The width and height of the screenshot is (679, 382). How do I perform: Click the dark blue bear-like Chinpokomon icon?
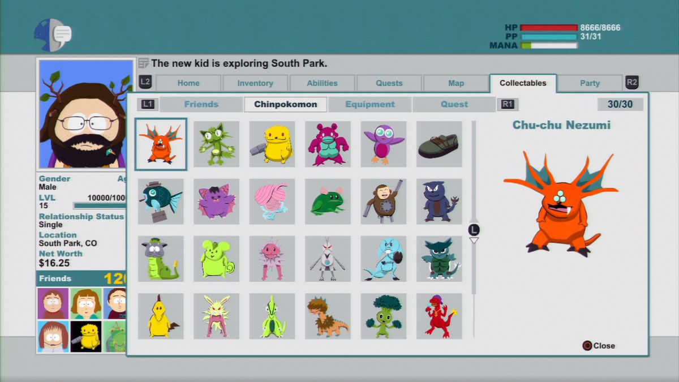439,201
